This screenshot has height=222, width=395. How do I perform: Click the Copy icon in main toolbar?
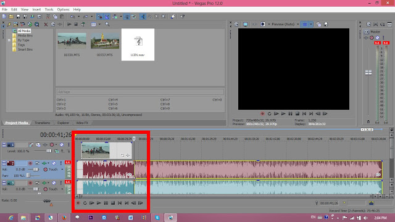coord(55,17)
